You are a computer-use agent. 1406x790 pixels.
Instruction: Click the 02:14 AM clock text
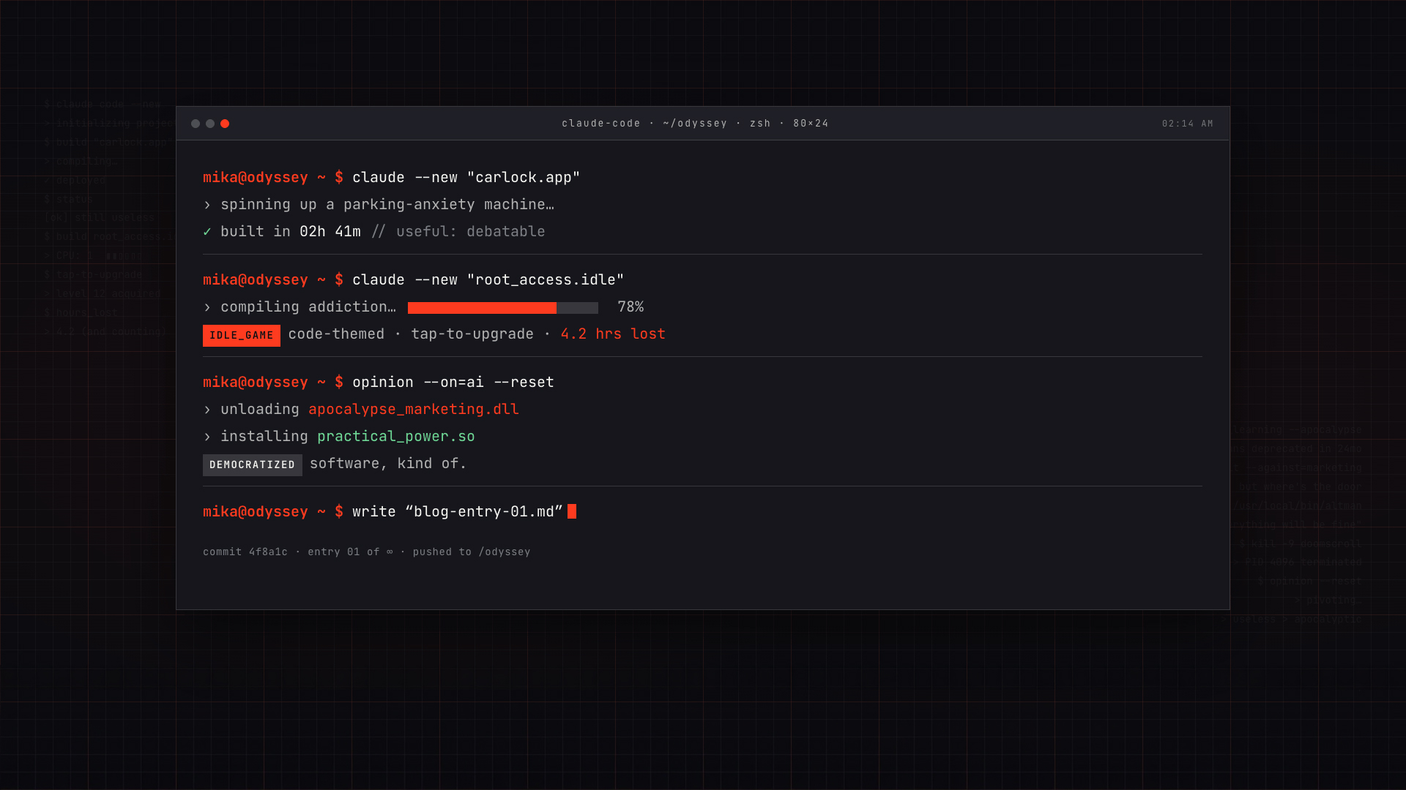pyautogui.click(x=1187, y=124)
